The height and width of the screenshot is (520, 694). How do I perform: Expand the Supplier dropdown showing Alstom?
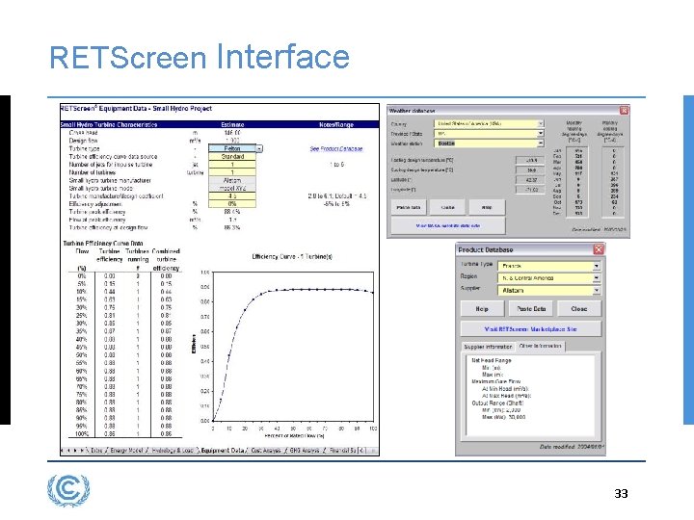pyautogui.click(x=597, y=291)
